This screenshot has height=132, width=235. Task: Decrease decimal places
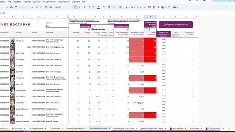pyautogui.click(x=41, y=7)
